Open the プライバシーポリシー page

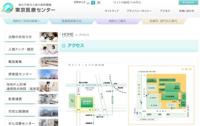click(x=139, y=11)
